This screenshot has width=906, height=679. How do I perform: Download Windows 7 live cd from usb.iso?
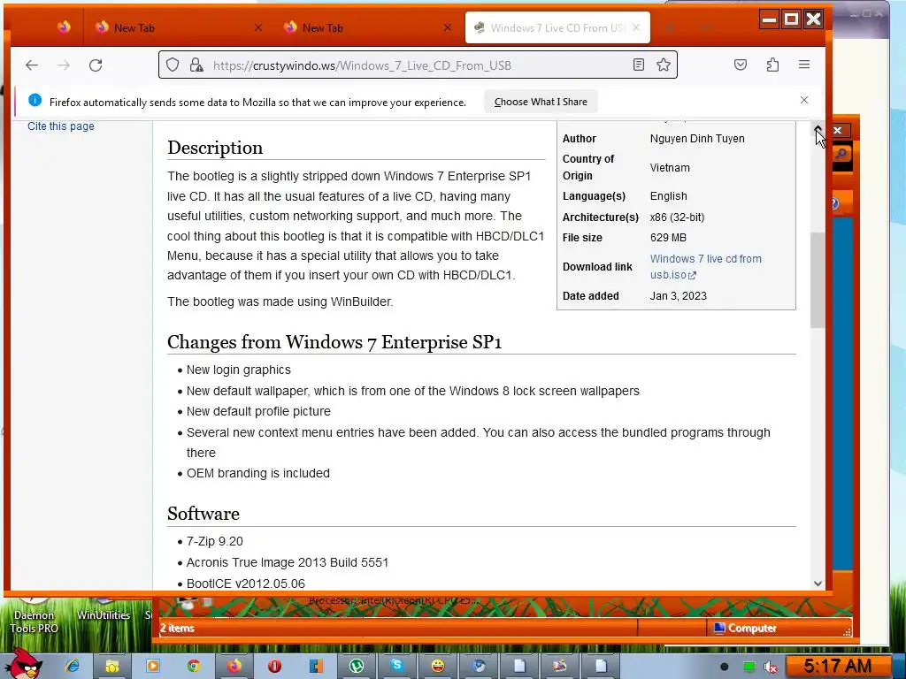pos(705,267)
